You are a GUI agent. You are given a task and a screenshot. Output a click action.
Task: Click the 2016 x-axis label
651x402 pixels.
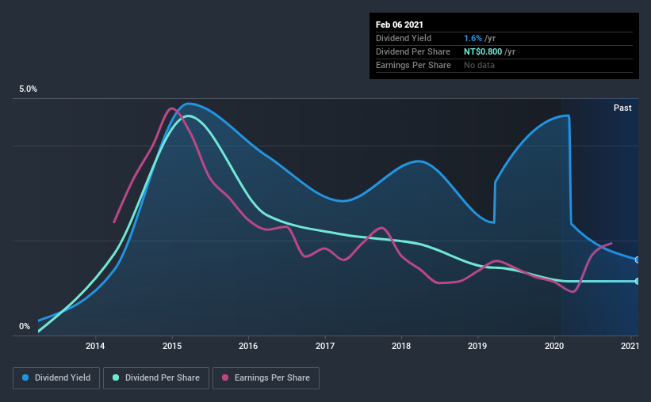[x=248, y=346]
